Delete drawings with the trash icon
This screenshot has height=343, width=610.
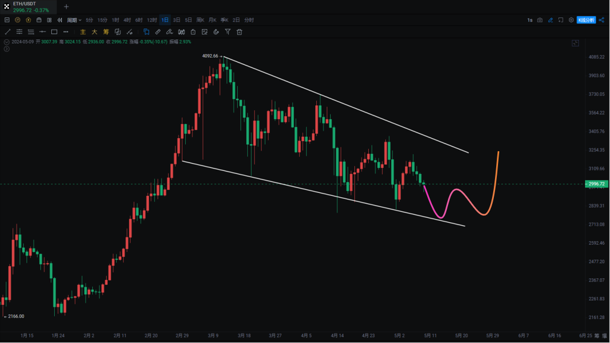pyautogui.click(x=239, y=32)
